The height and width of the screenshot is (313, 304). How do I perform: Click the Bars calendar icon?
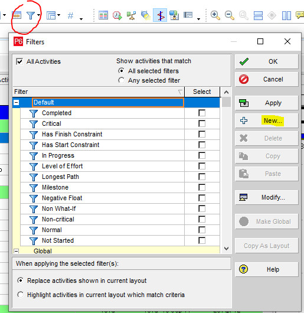coord(17,15)
